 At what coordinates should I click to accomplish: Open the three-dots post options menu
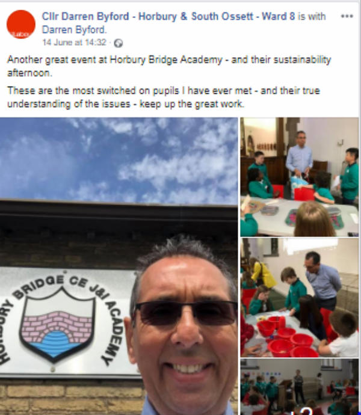click(347, 16)
